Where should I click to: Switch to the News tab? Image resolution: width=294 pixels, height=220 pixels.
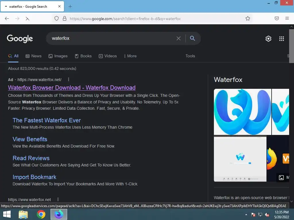34,56
